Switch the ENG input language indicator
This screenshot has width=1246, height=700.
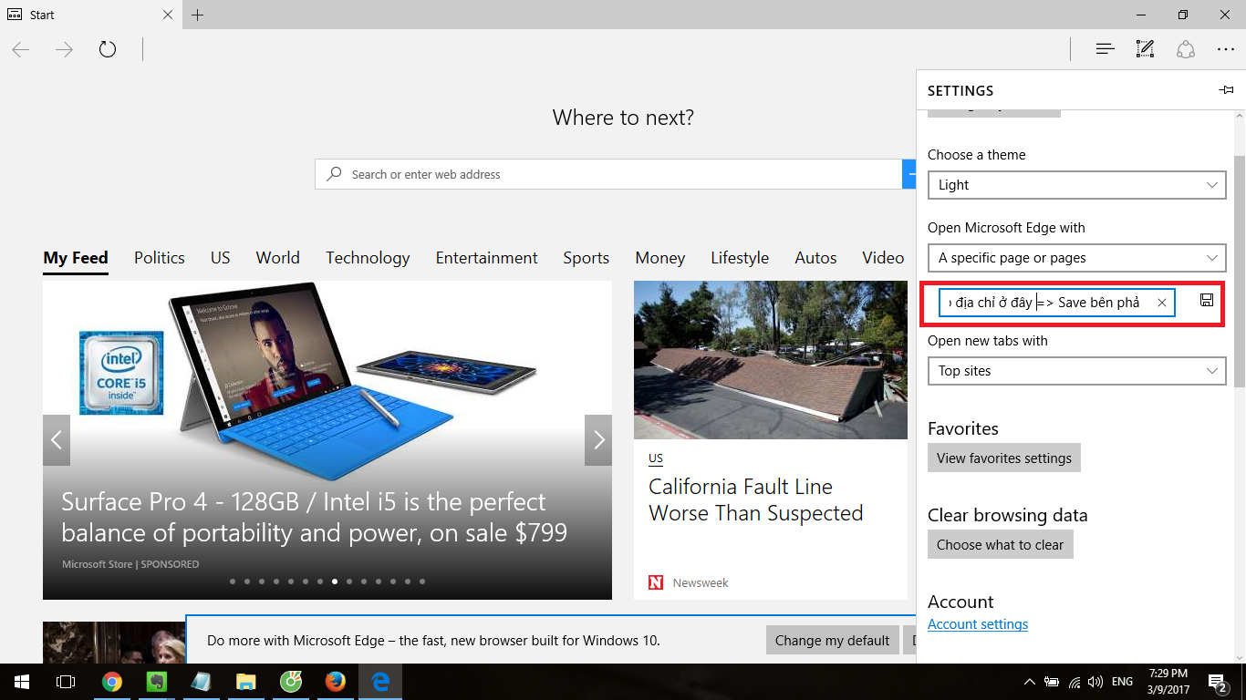click(x=1122, y=682)
